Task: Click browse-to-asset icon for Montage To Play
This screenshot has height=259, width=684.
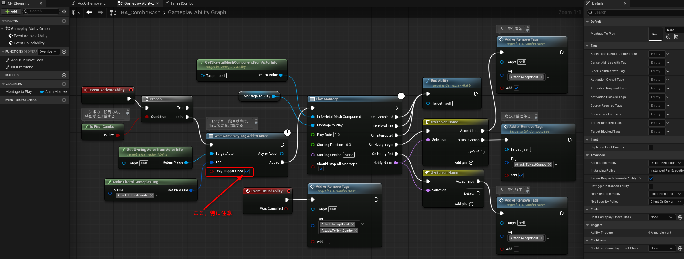Action: point(676,37)
